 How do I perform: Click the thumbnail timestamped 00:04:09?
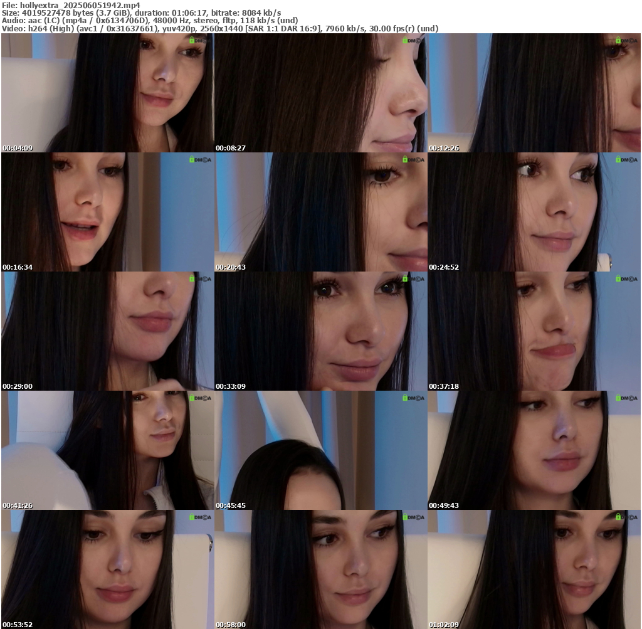point(107,93)
